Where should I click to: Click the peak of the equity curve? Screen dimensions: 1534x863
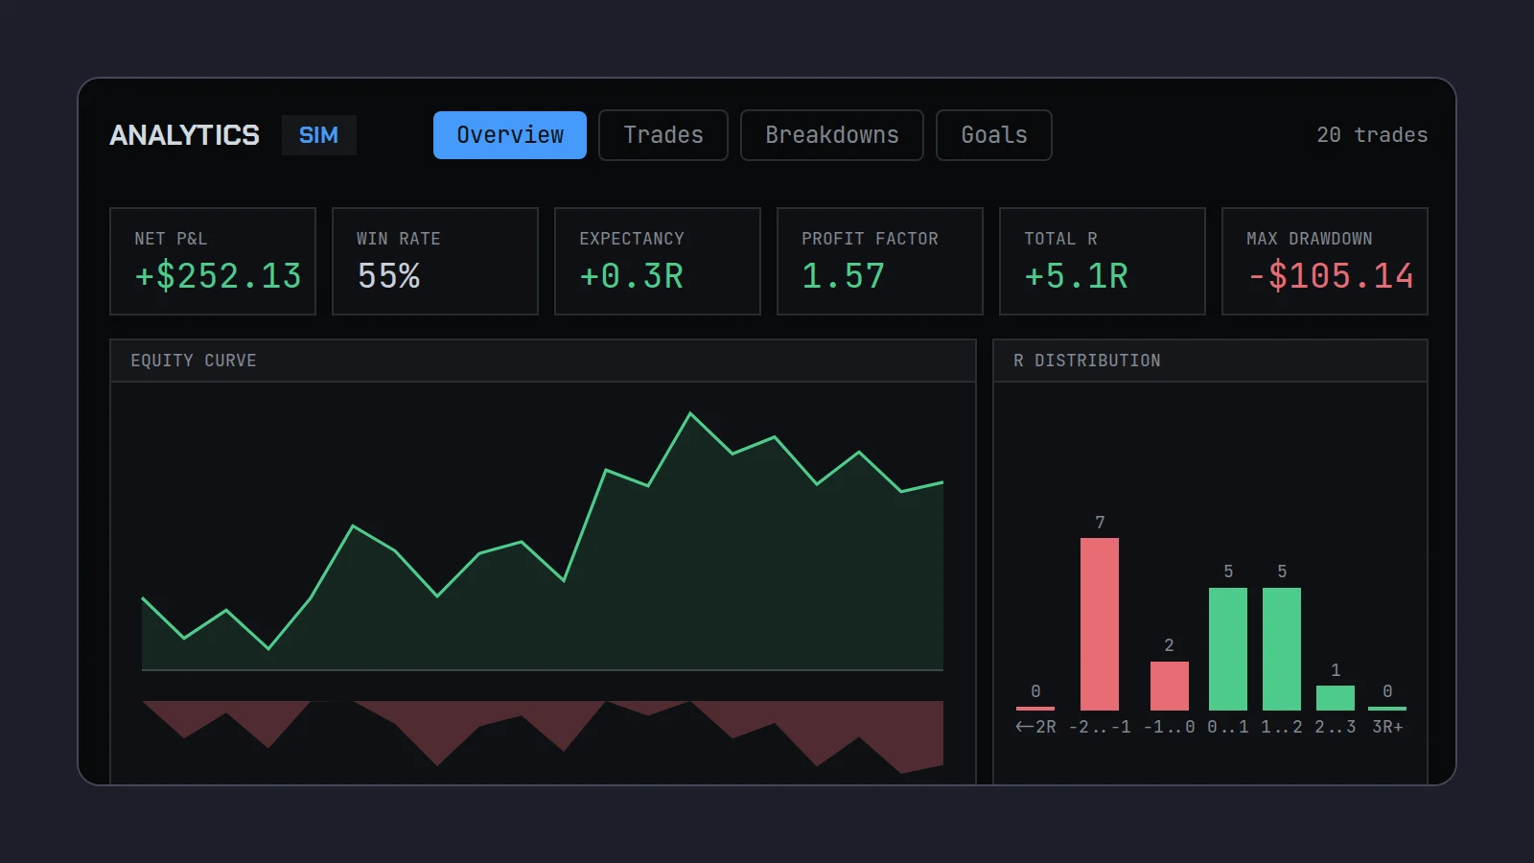pos(690,414)
